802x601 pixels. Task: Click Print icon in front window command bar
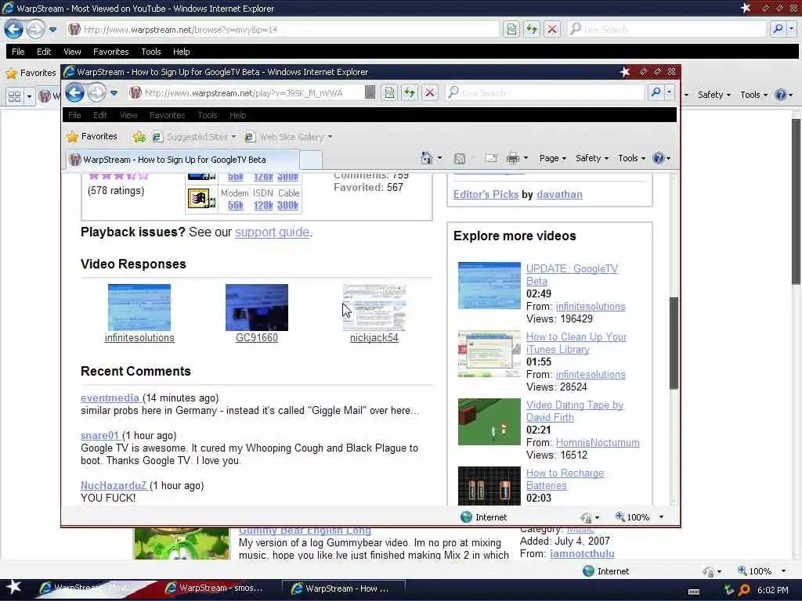pos(512,158)
